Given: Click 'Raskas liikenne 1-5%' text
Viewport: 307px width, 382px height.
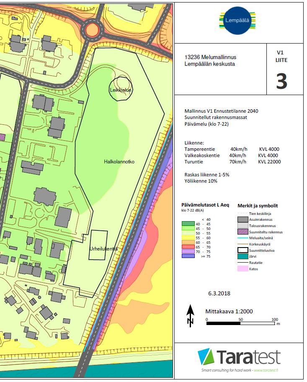Looking at the screenshot, I should pos(206,175).
